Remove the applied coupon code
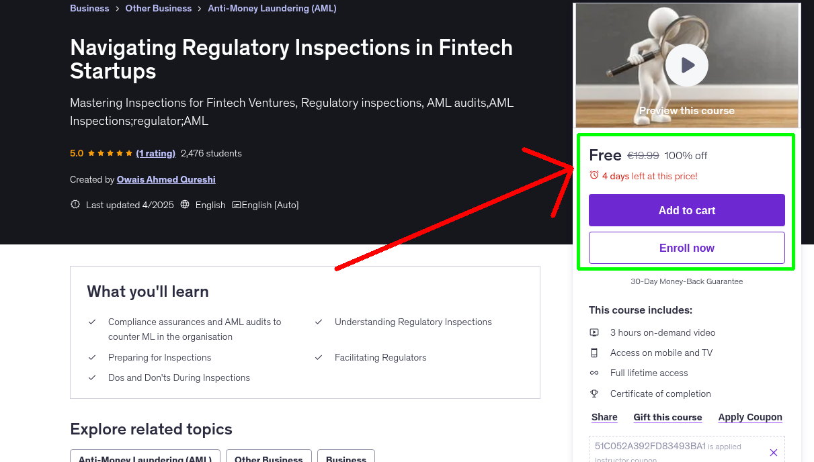This screenshot has width=814, height=462. coord(773,453)
